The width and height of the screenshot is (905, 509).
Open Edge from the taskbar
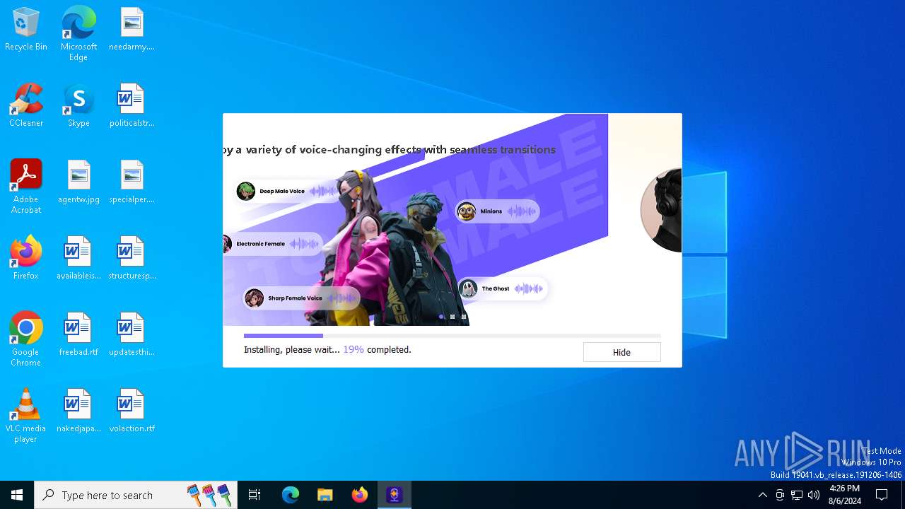click(291, 495)
